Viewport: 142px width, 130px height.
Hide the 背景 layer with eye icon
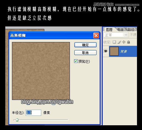[106, 51]
